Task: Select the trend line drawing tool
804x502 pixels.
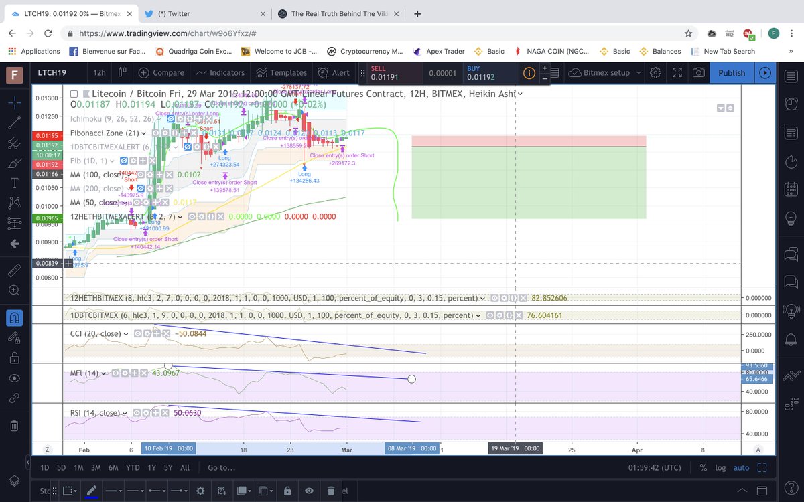Action: [14, 122]
